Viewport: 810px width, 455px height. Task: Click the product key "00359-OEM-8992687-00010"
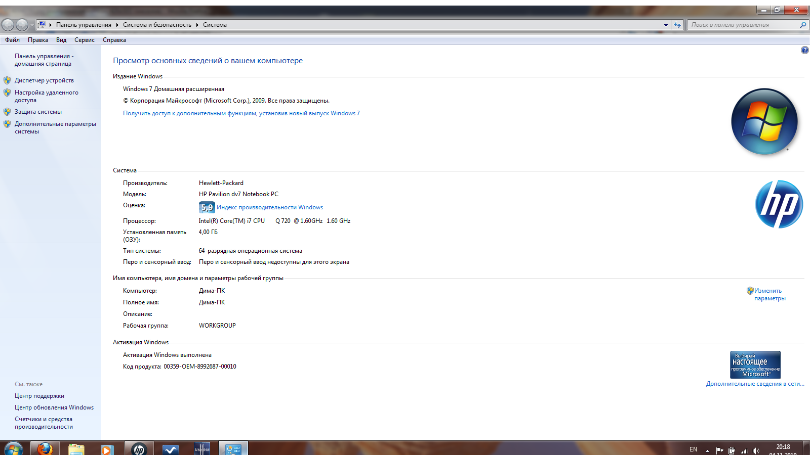[200, 367]
